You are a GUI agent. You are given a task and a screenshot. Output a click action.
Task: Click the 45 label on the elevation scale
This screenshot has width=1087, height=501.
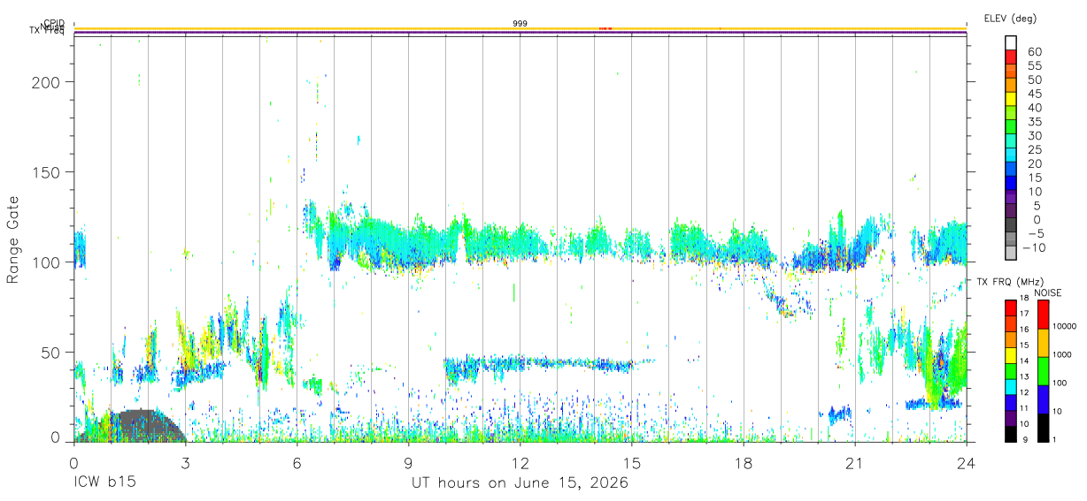click(x=1035, y=94)
